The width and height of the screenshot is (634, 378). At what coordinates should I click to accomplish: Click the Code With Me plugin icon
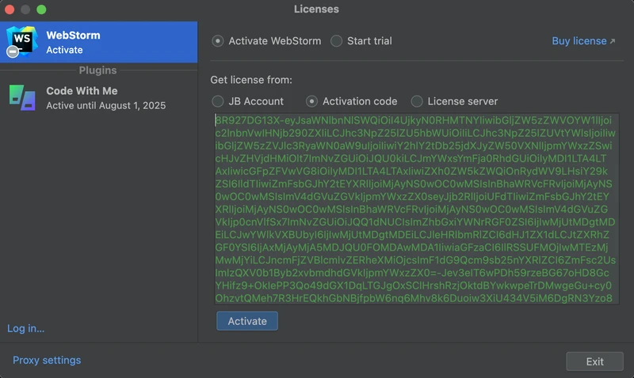22,97
